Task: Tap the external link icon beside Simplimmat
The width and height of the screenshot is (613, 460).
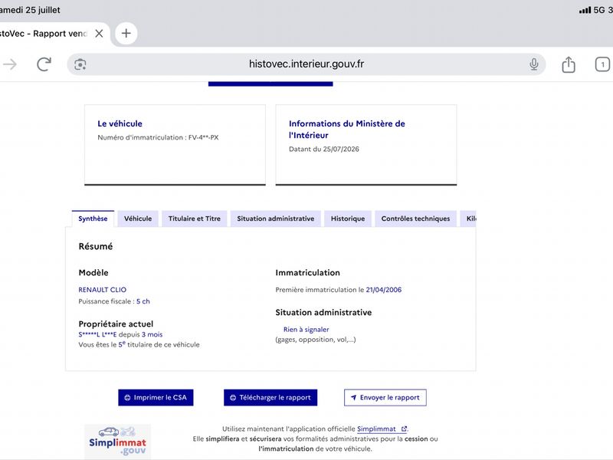Action: (x=404, y=429)
